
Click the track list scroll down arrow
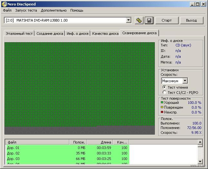(x=200, y=162)
